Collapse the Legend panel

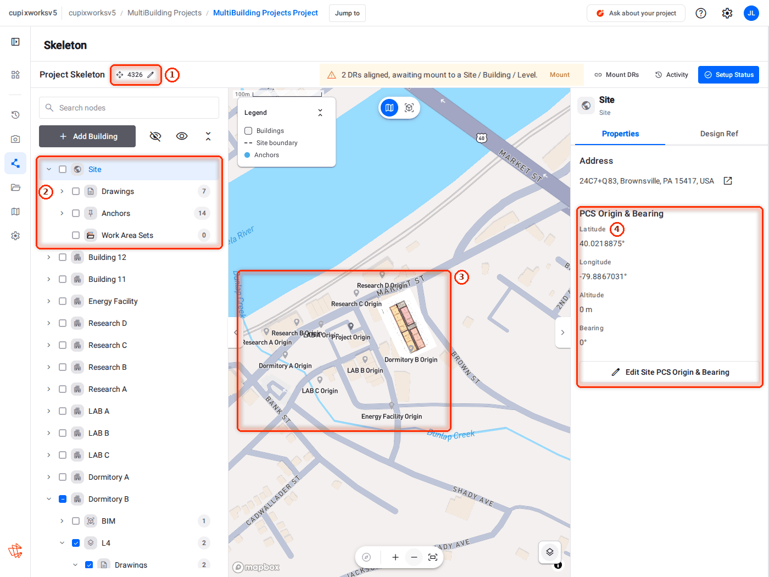tap(320, 113)
